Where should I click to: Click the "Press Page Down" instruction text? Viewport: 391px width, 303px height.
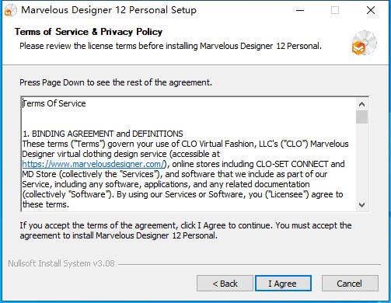(x=116, y=82)
